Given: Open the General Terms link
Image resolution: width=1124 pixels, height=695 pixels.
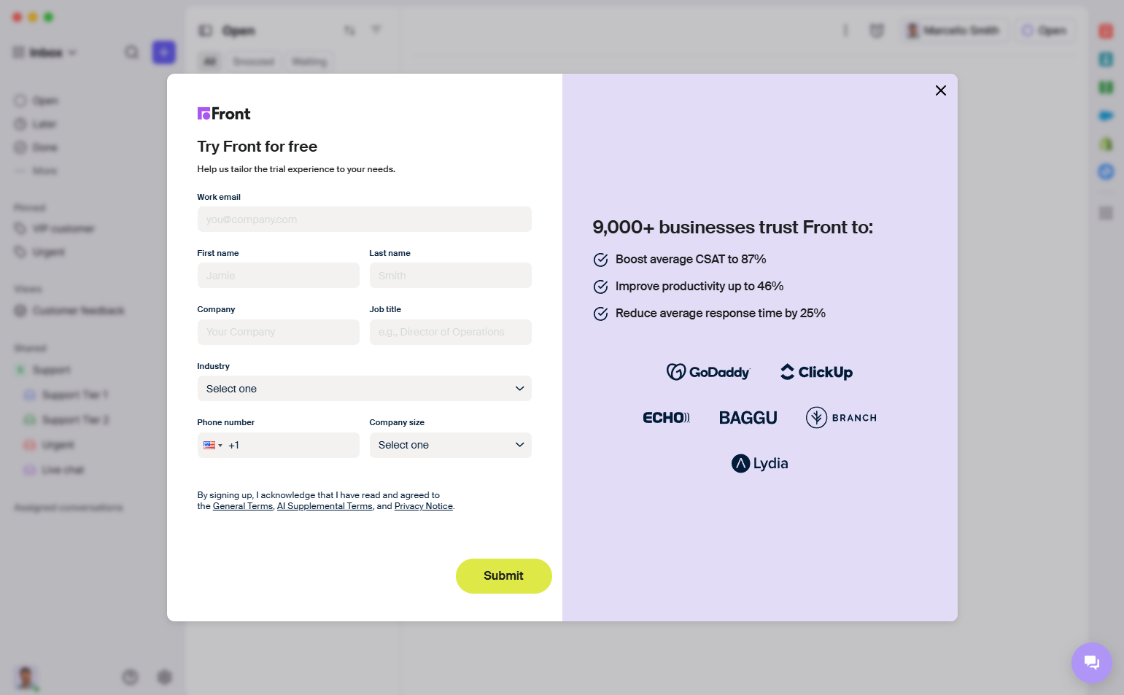Looking at the screenshot, I should pos(242,506).
